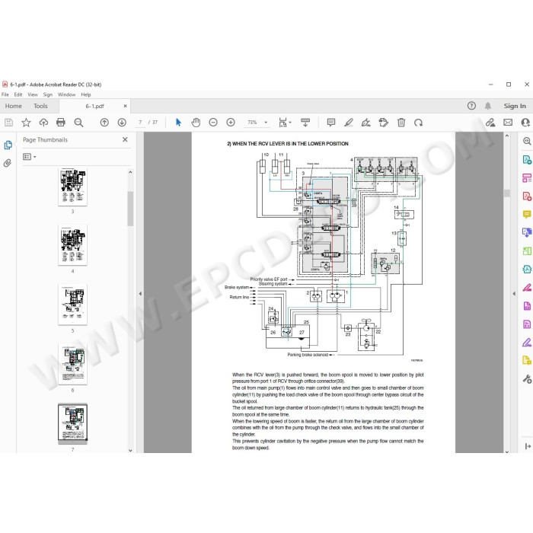
Task: Click the thumbnails panel scrollbar thumb
Action: tap(130, 209)
